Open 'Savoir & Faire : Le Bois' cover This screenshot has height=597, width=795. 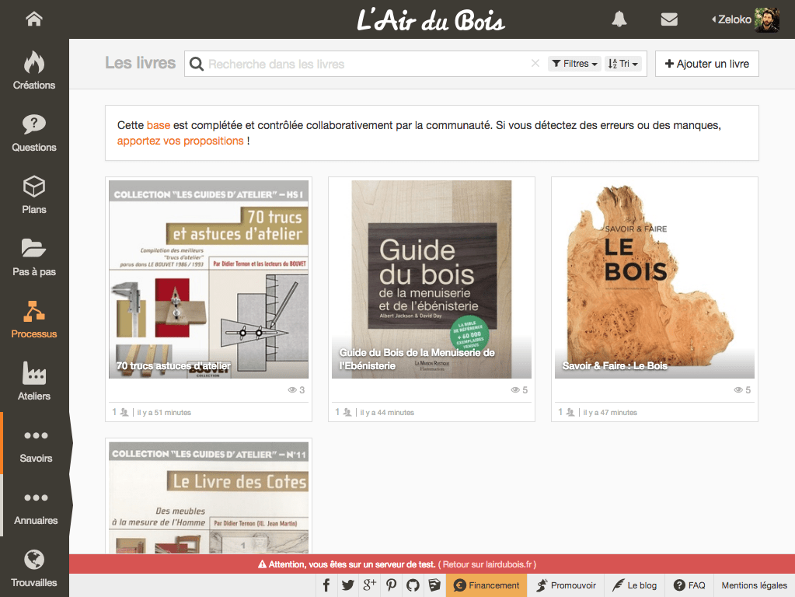click(654, 280)
